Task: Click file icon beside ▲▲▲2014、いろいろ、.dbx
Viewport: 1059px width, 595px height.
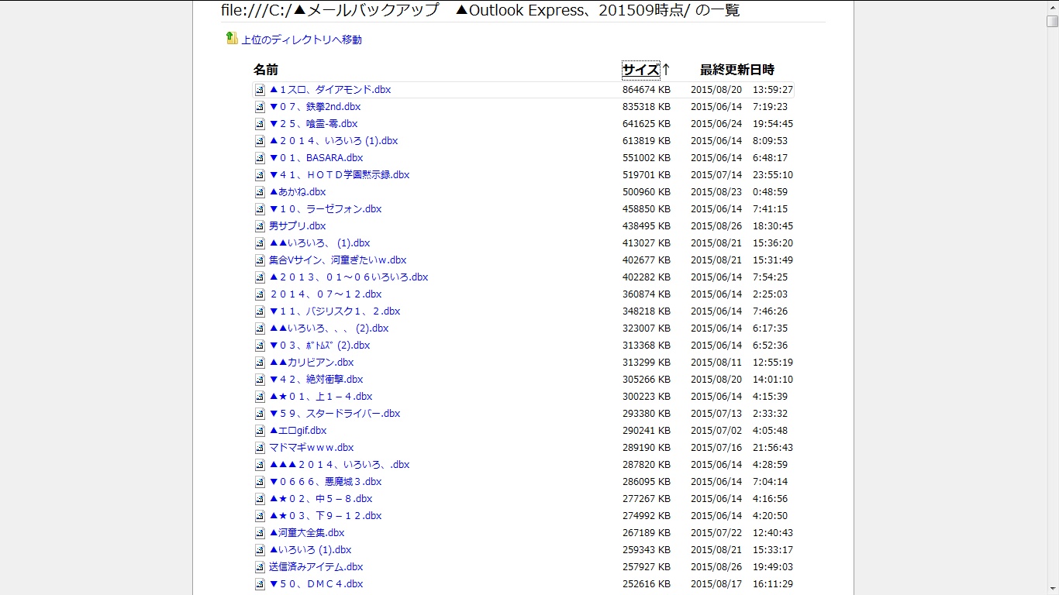Action: 260,465
